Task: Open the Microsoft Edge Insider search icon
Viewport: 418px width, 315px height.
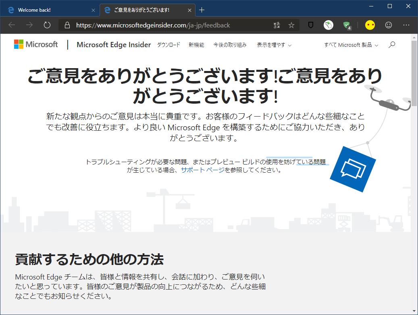Action: click(x=391, y=45)
